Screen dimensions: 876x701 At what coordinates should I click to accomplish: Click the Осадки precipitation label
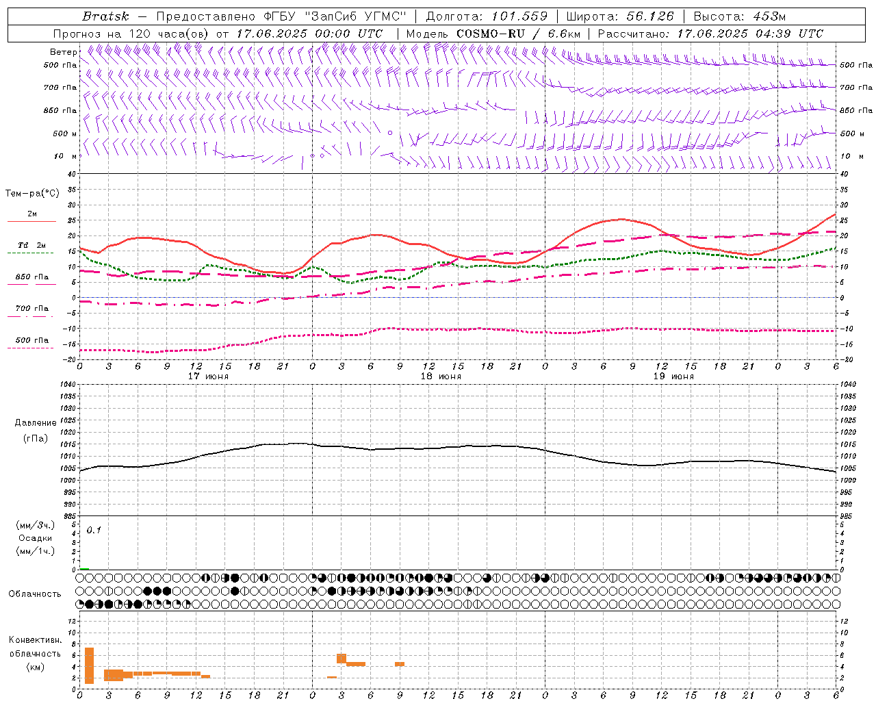[36, 538]
